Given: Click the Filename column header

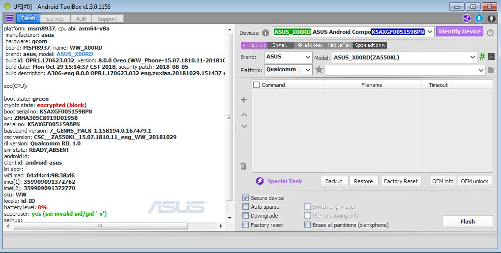Looking at the screenshot, I should point(372,84).
